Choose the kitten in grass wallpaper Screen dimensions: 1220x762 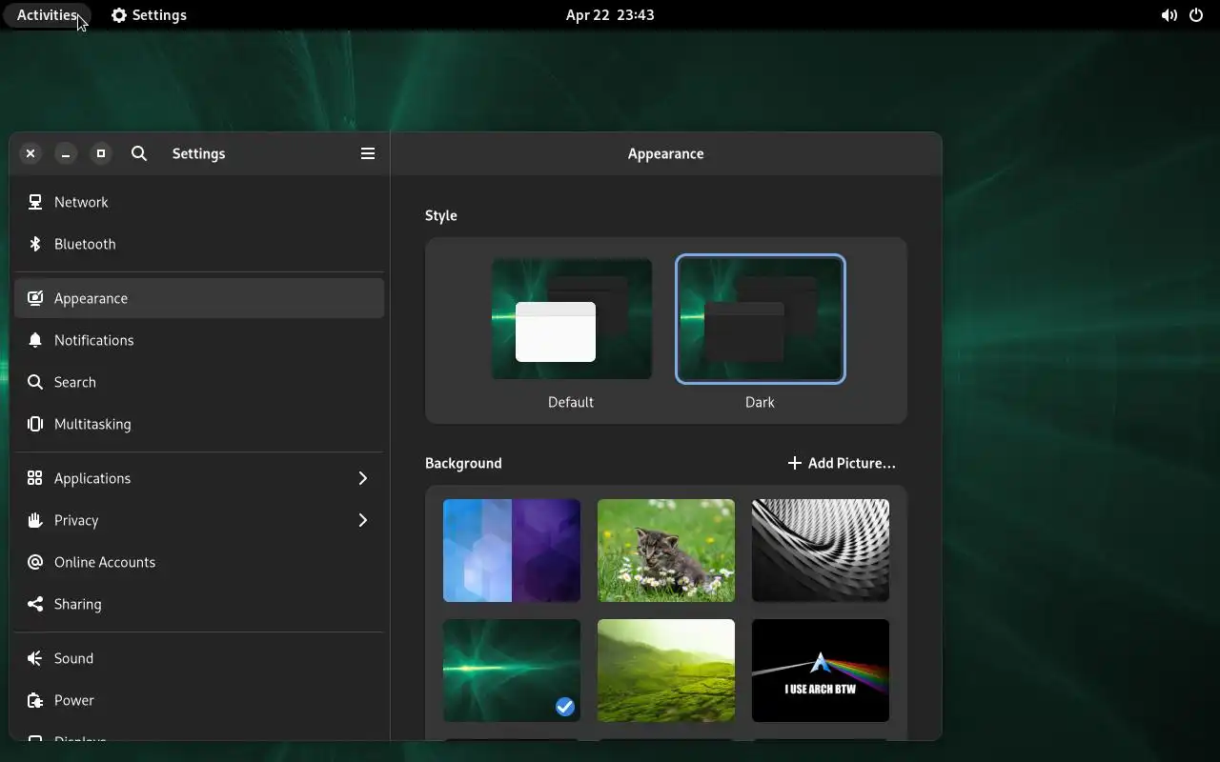[666, 551]
